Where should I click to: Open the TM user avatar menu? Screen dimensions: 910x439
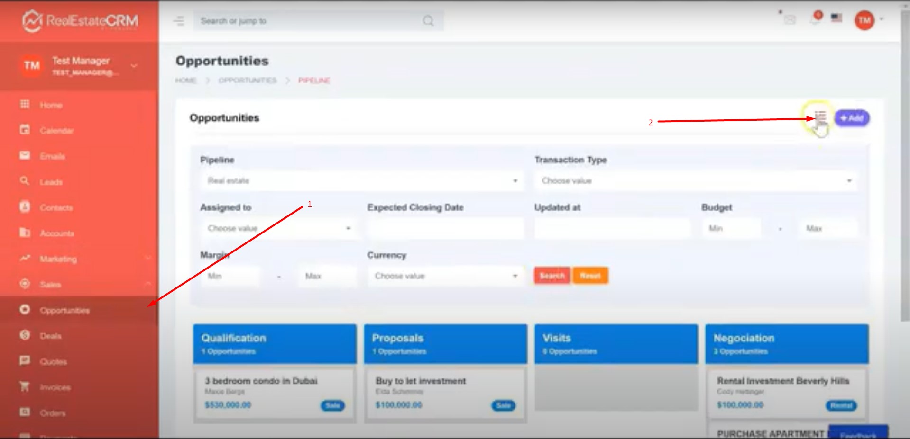864,20
